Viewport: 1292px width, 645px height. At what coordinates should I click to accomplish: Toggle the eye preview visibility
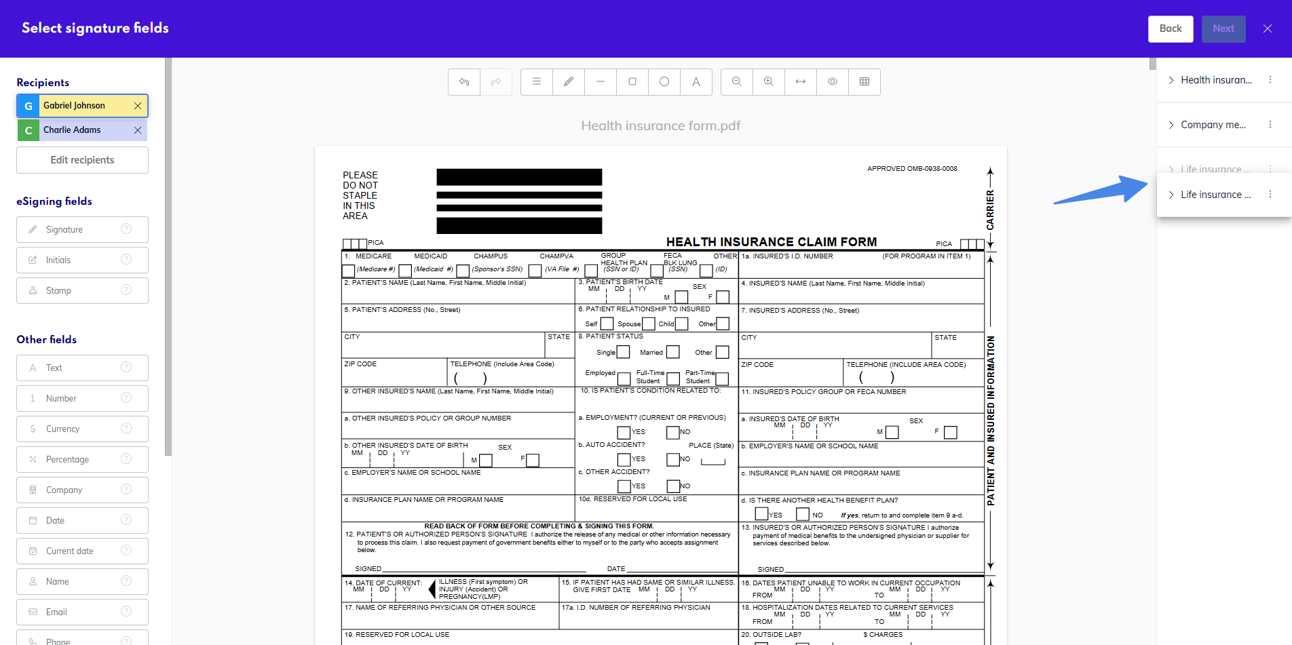833,81
